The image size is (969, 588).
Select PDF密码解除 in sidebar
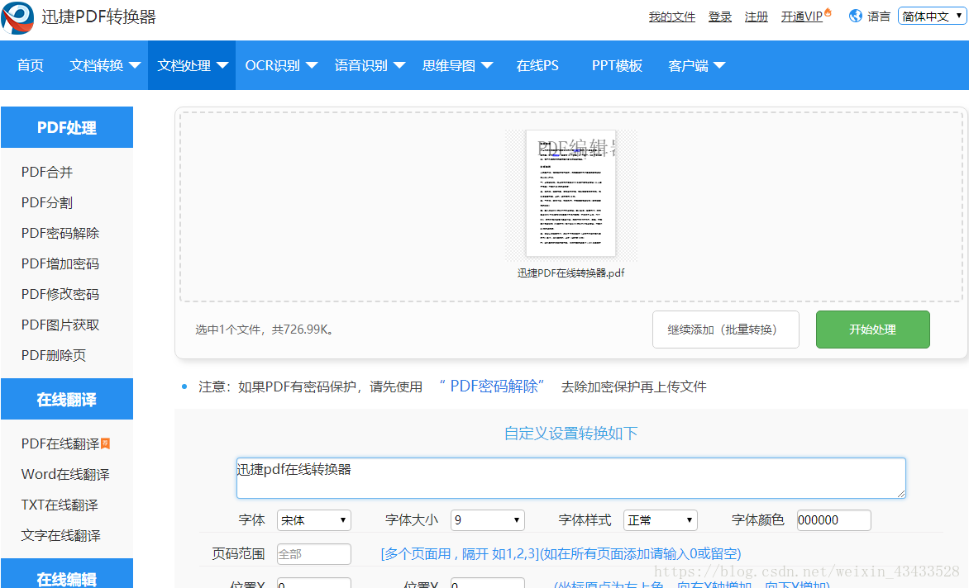[60, 233]
